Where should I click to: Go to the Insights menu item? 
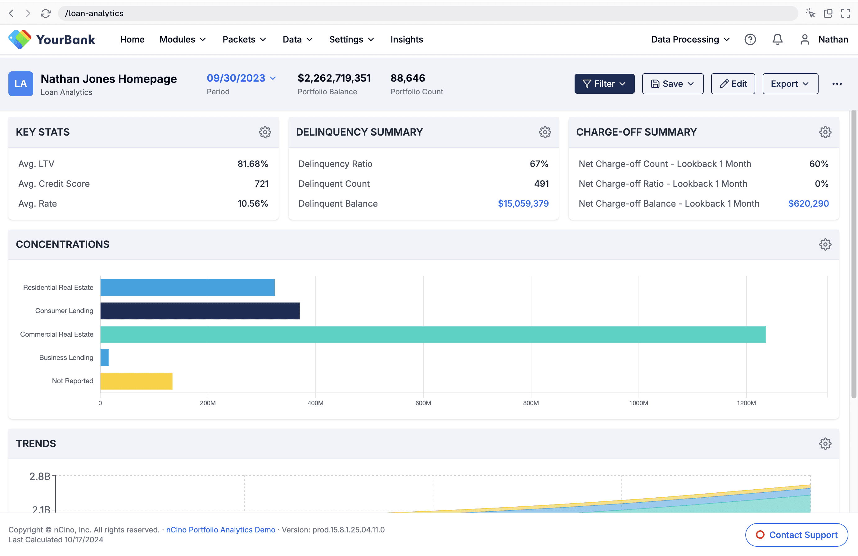[x=406, y=39]
